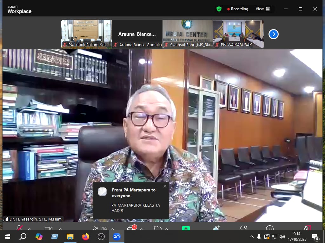
Task: Open Firefox from the Windows taskbar
Action: tap(86, 236)
